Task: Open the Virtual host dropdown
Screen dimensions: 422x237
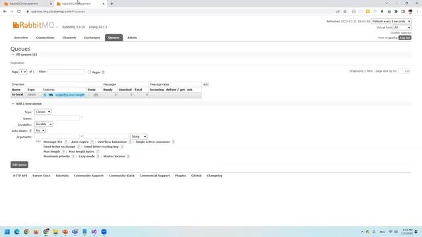Action: 402,28
